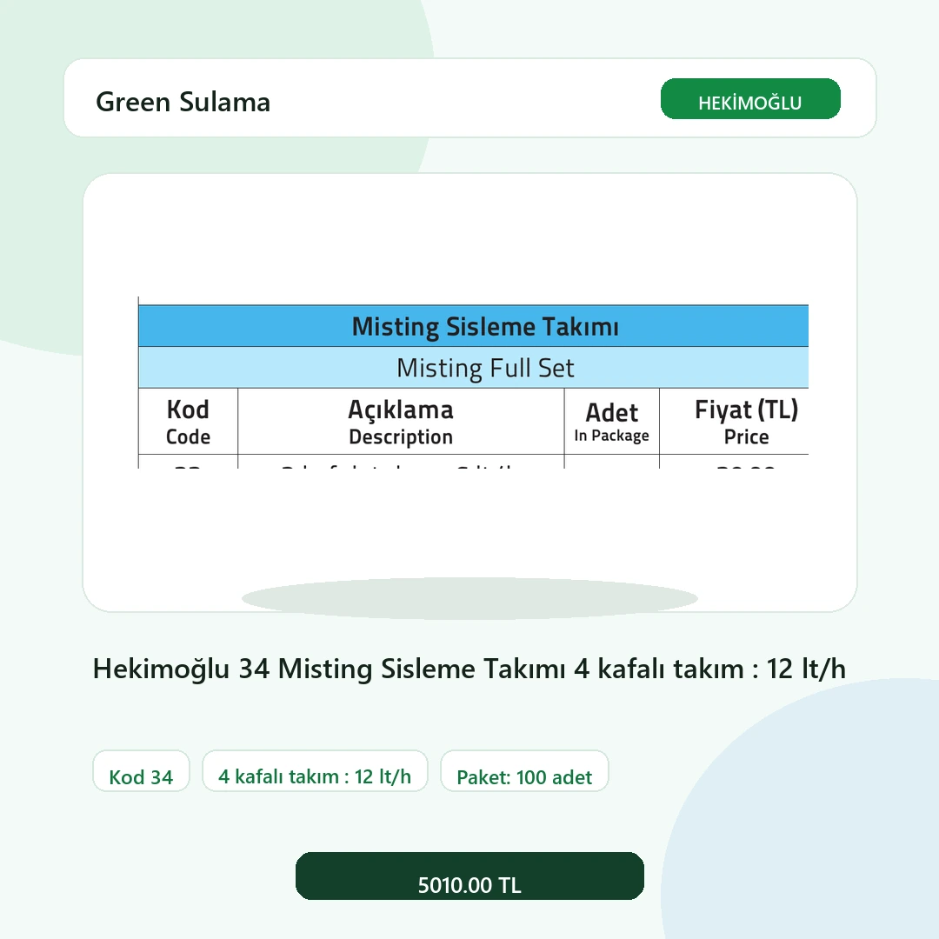Viewport: 939px width, 939px height.
Task: Choose the Kod 34 tag
Action: click(142, 770)
